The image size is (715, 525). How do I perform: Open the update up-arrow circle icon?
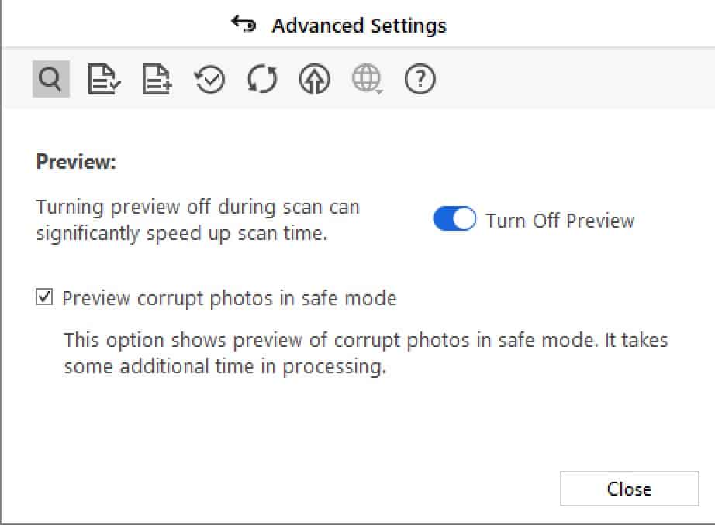(315, 80)
